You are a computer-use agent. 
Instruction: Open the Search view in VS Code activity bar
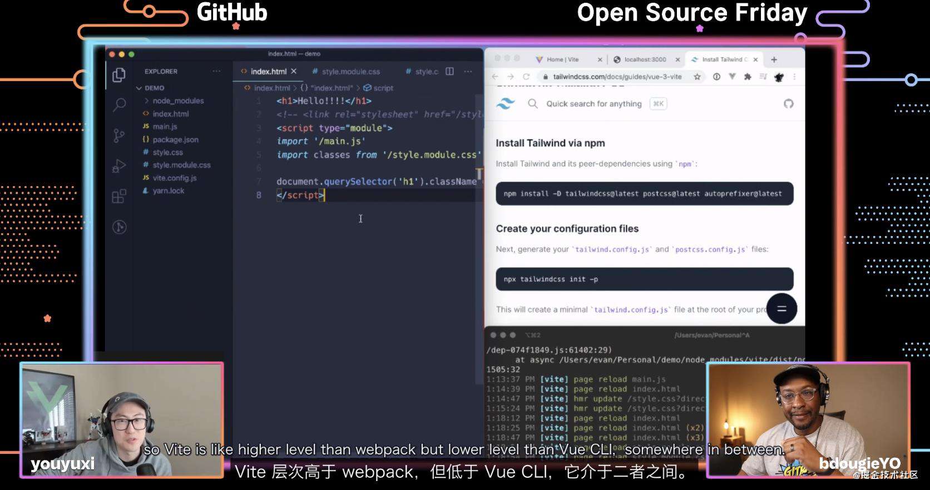point(119,104)
